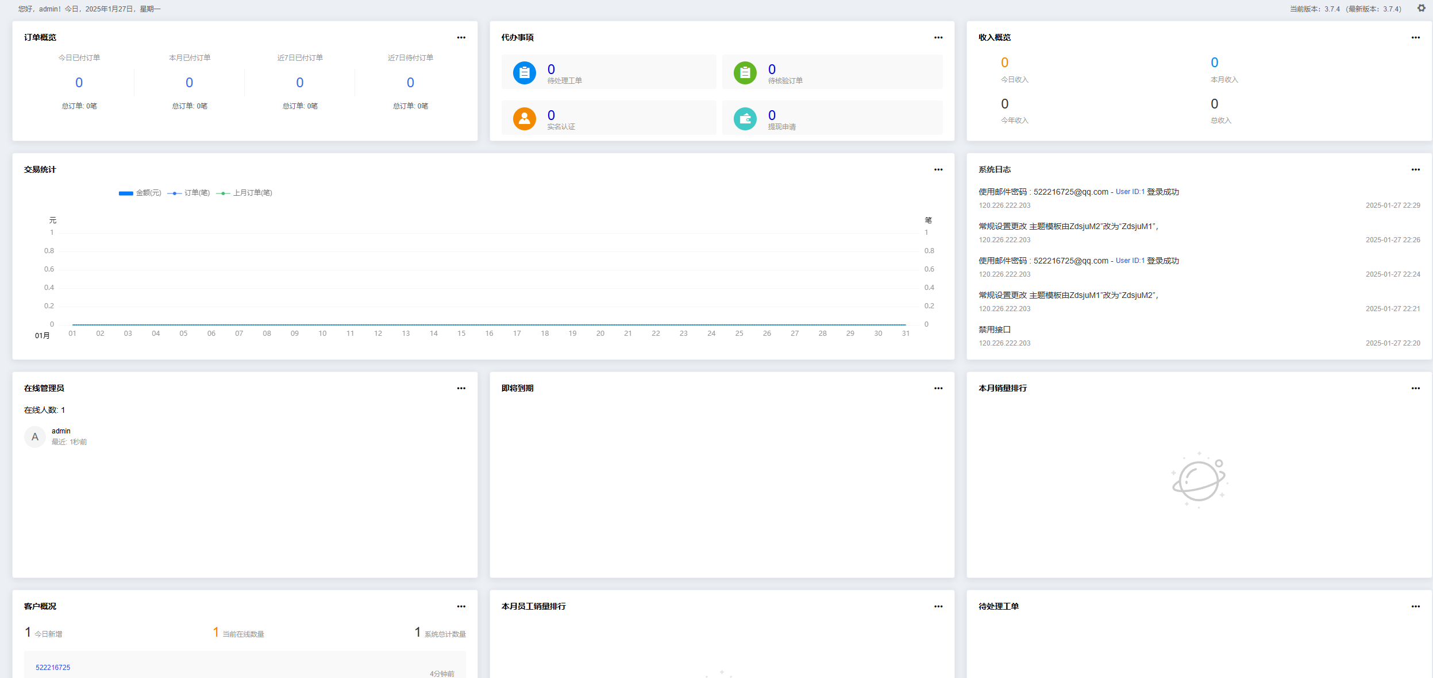Open more options for 系统日志 panel
1433x678 pixels.
coord(1415,169)
